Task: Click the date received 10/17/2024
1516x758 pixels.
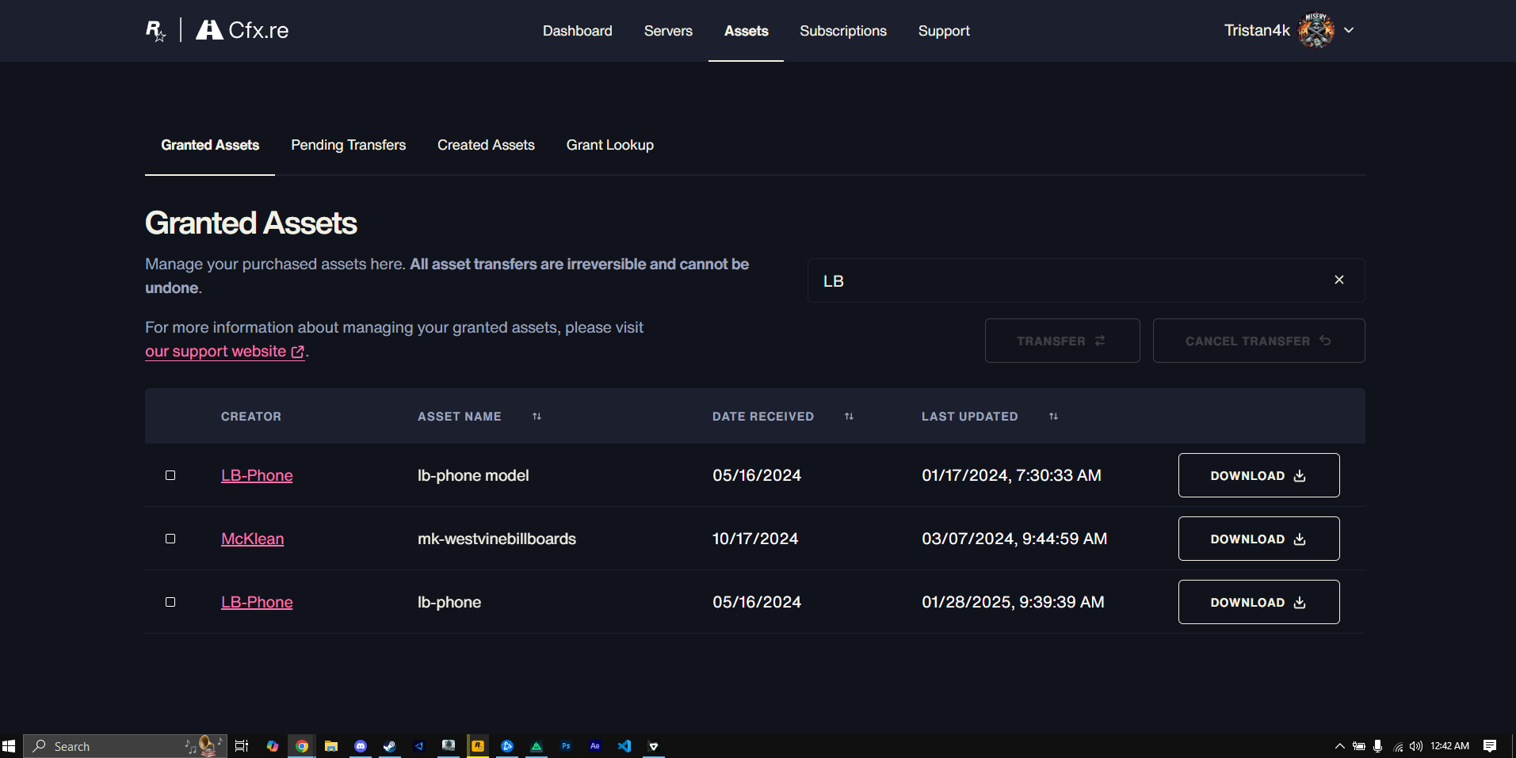Action: (x=755, y=539)
